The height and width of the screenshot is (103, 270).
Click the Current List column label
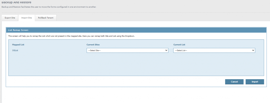[x=179, y=45]
